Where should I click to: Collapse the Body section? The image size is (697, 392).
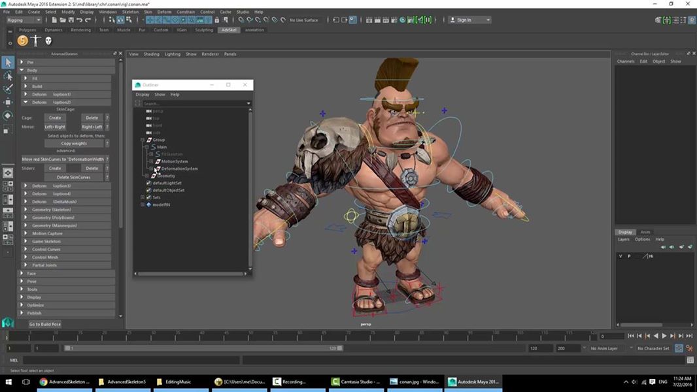click(22, 70)
